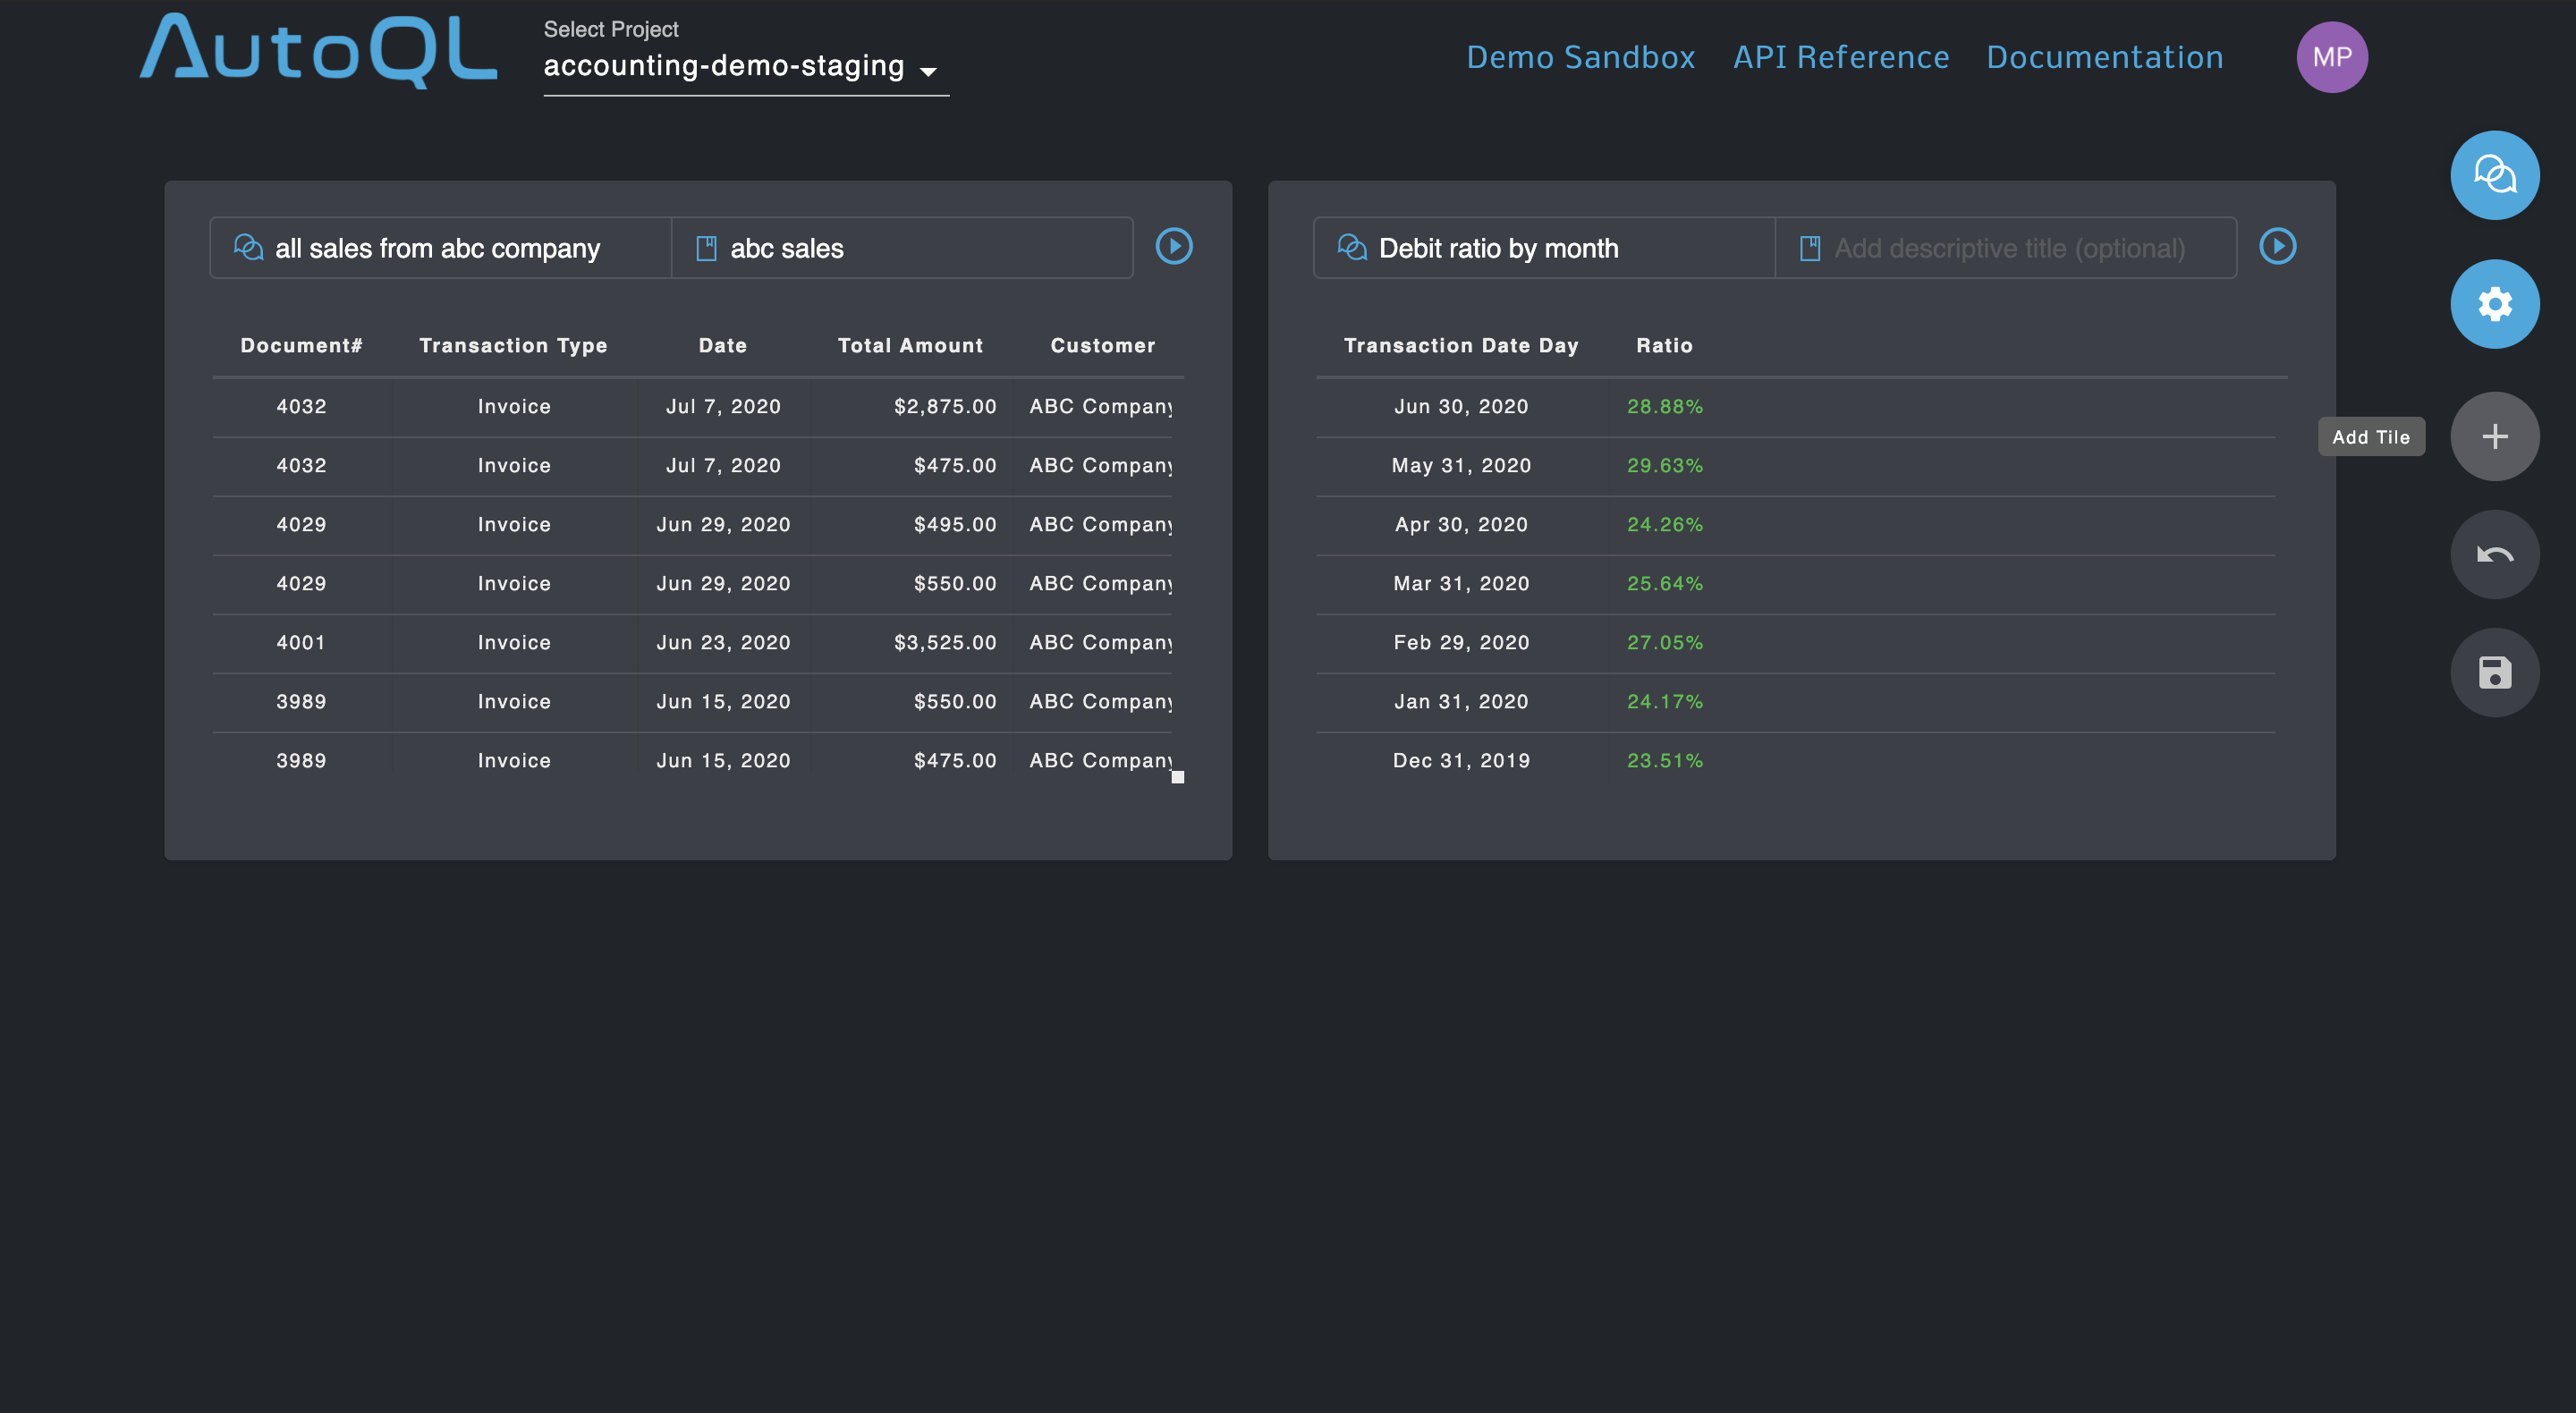
Task: Sort by Date column header
Action: 723,345
